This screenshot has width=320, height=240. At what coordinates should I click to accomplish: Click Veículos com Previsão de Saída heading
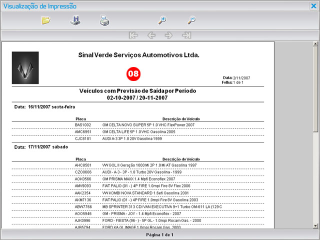pyautogui.click(x=138, y=91)
